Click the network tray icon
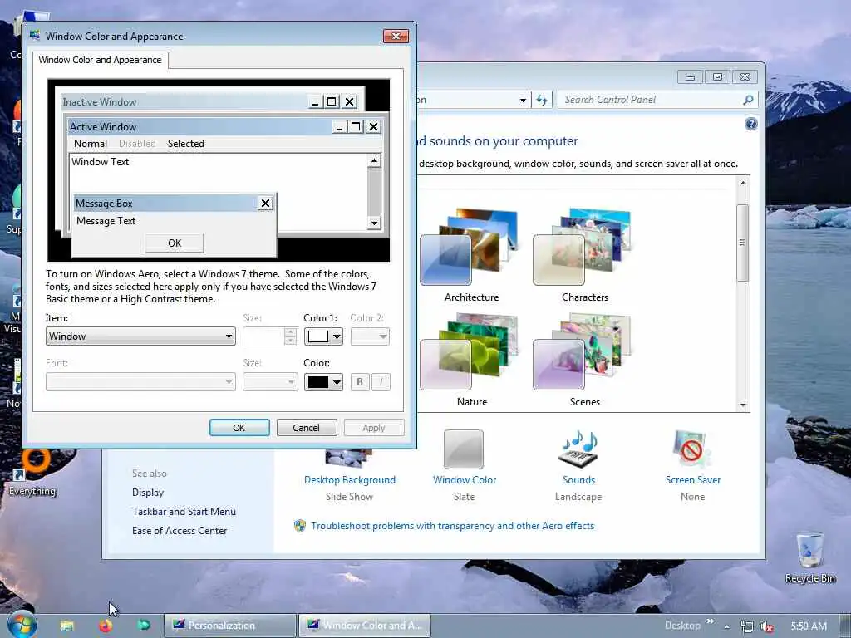Screen dimensions: 851x638 (747, 626)
